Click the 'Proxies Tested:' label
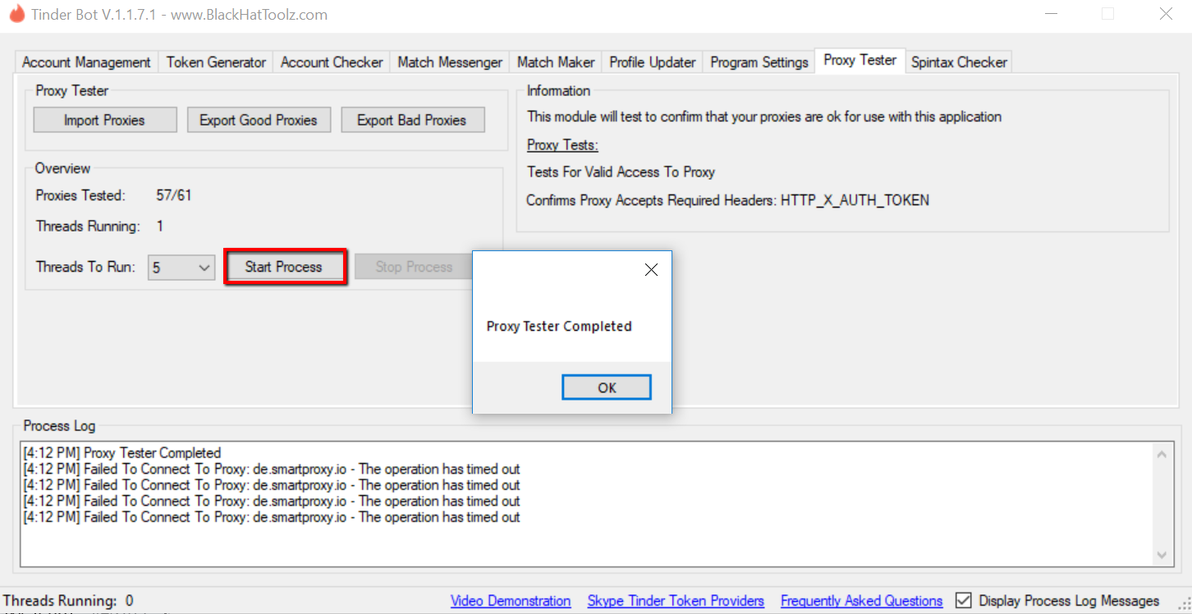Image resolution: width=1192 pixels, height=614 pixels. pyautogui.click(x=80, y=195)
